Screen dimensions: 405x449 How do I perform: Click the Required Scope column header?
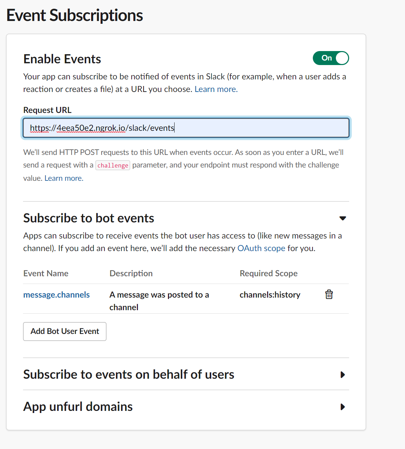pos(268,273)
